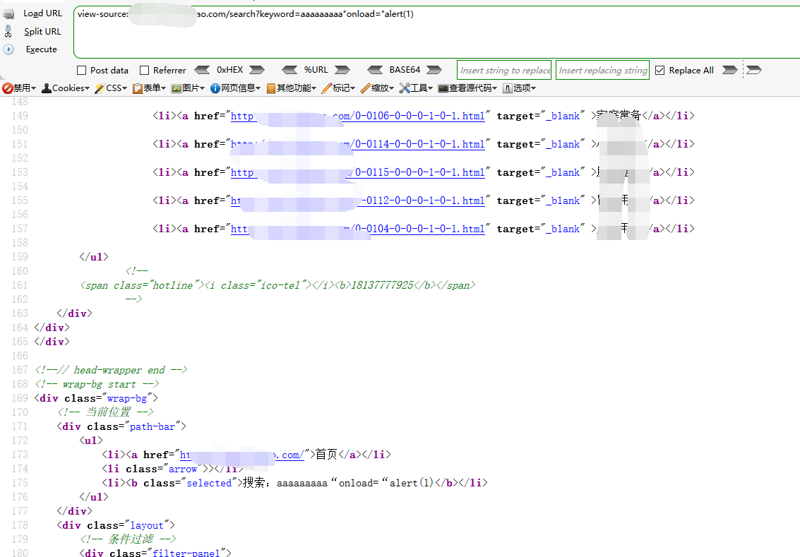Click the 当前位置 comment

point(105,412)
